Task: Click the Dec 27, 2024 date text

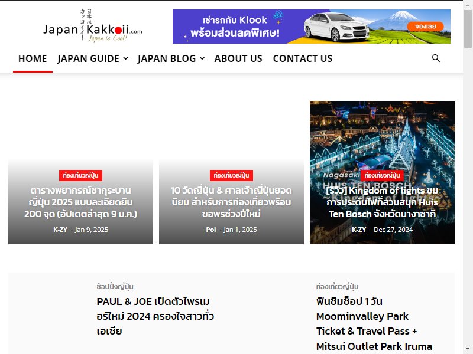Action: pos(393,230)
